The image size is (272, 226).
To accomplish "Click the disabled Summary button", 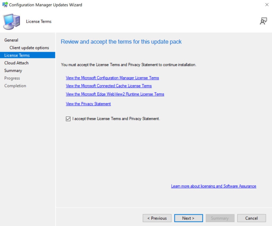I will click(x=220, y=218).
